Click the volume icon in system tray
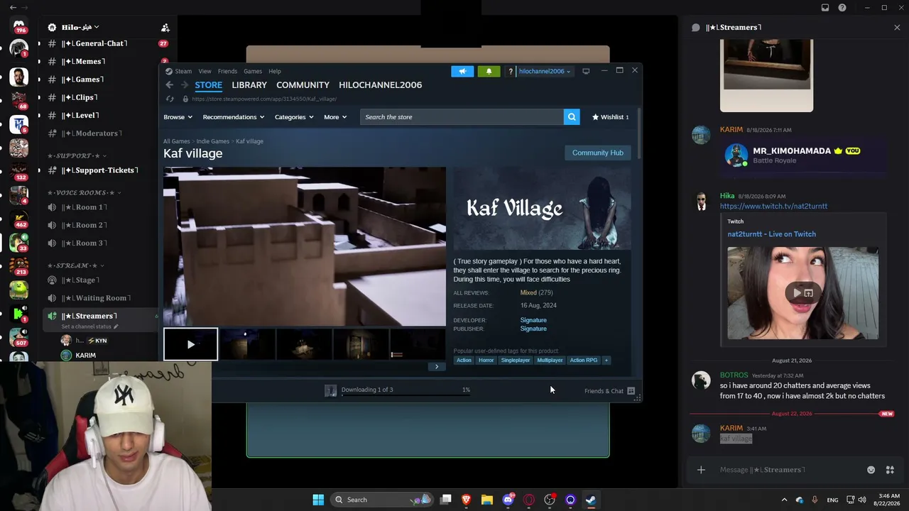909x511 pixels. coord(862,500)
